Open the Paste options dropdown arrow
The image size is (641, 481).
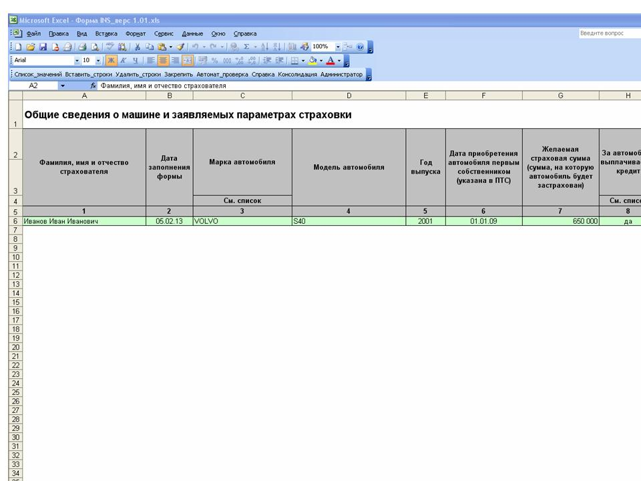tap(170, 47)
